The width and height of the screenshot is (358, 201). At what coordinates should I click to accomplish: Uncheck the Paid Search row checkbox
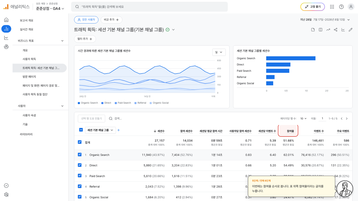point(80,176)
